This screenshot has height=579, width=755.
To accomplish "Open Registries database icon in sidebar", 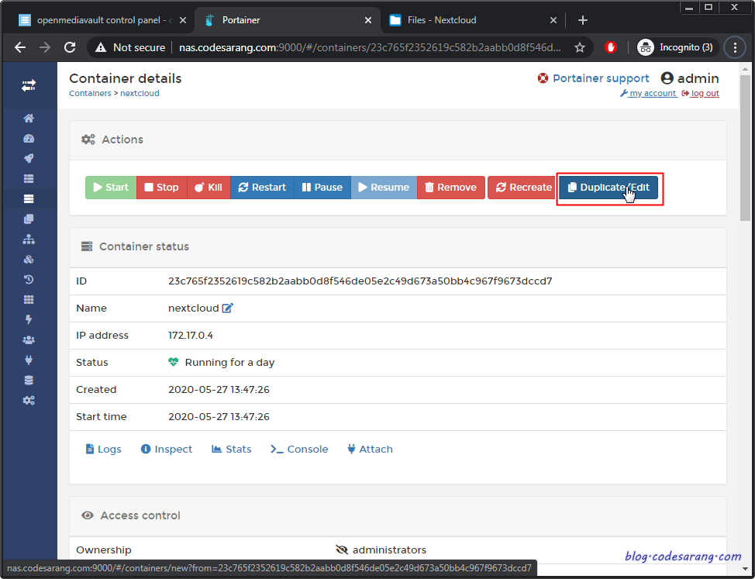I will coord(29,381).
